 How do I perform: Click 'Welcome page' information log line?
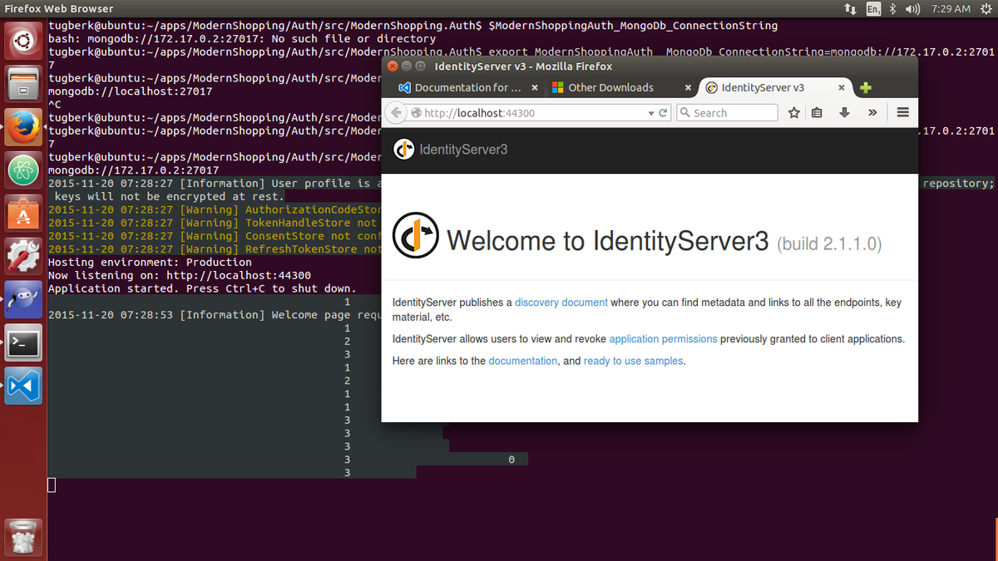(x=214, y=315)
